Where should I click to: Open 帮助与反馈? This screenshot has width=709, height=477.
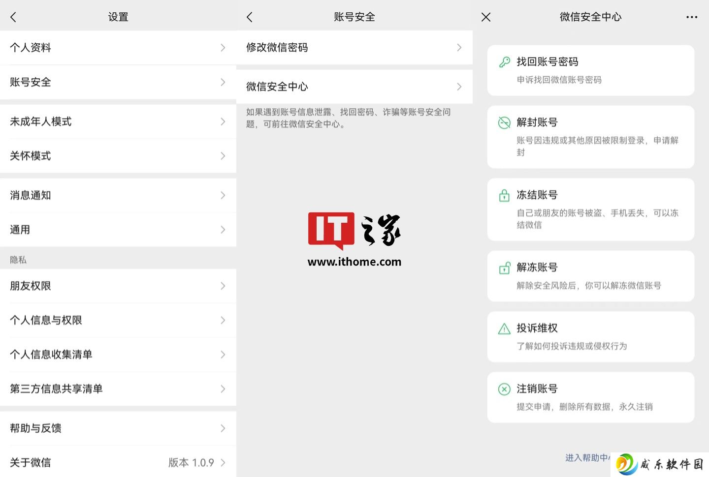click(x=118, y=428)
